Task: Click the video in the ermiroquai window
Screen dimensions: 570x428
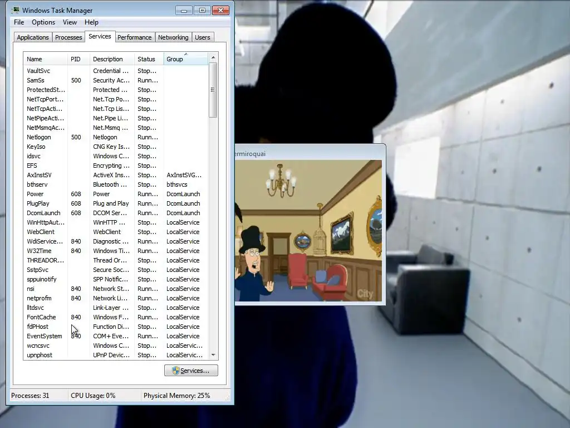Action: click(308, 231)
